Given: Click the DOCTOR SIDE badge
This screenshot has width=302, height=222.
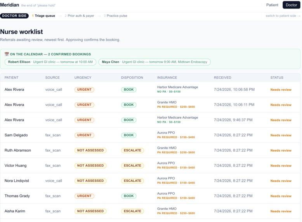Looking at the screenshot, I should click(14, 16).
